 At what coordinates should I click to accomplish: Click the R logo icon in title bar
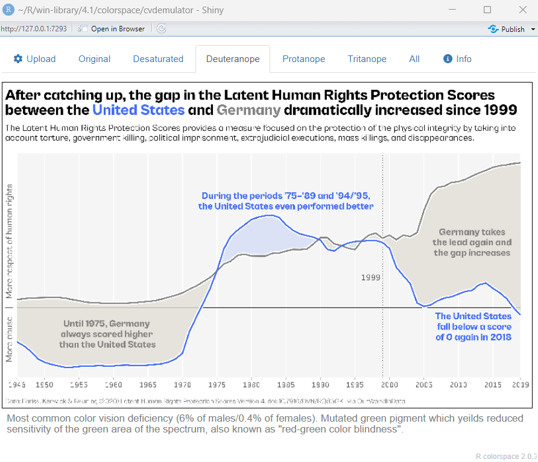[9, 9]
